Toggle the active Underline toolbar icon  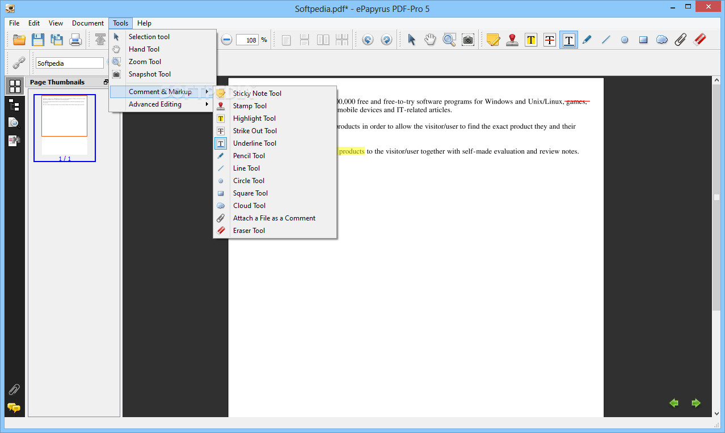click(568, 40)
